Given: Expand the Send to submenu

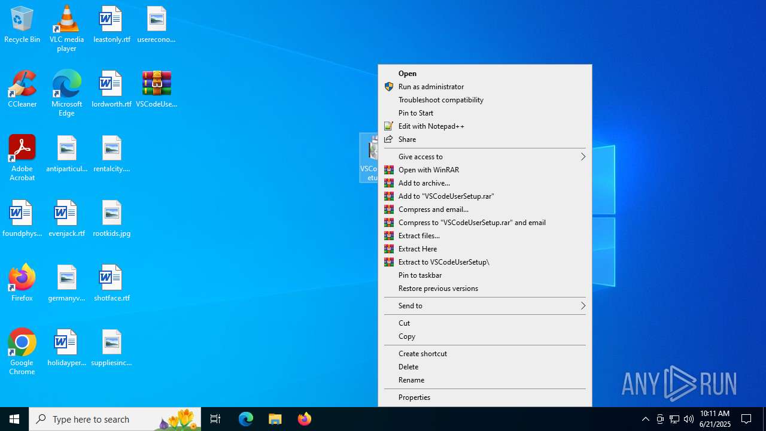Looking at the screenshot, I should point(485,306).
